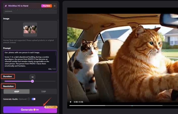Image resolution: width=178 pixels, height=114 pixels.
Task: Select the 720P resolution option
Action: click(x=43, y=91)
